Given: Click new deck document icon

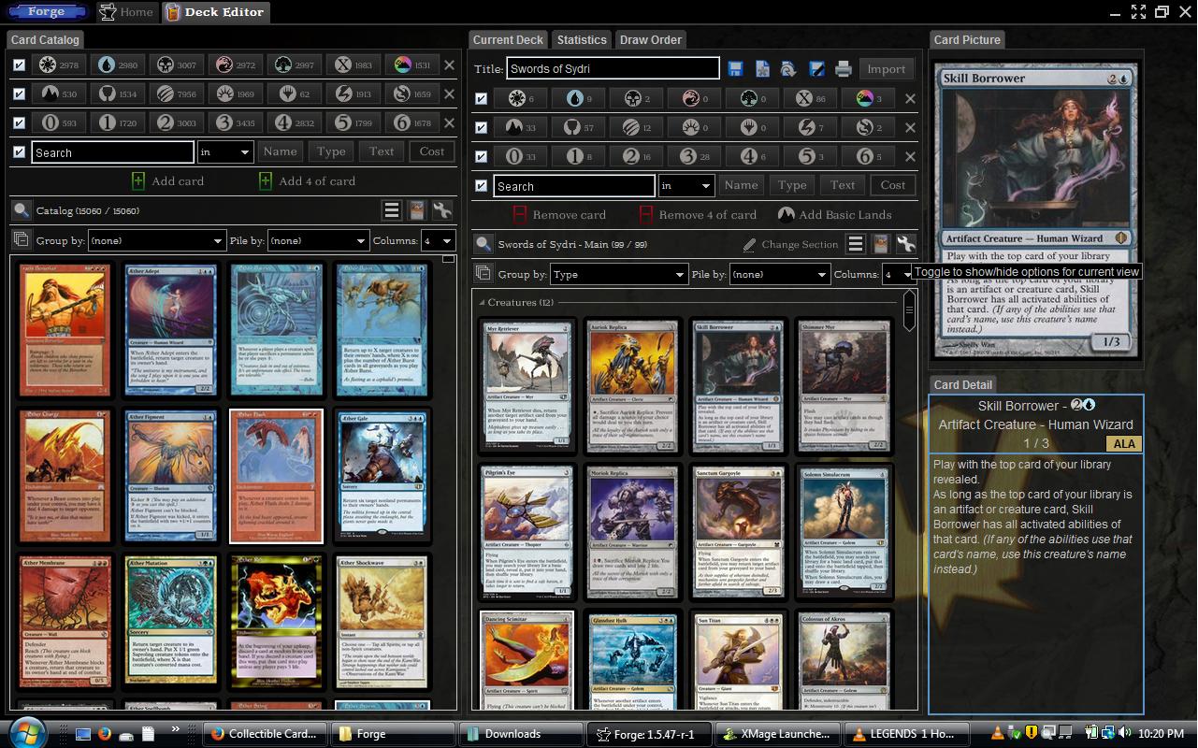Looking at the screenshot, I should [762, 68].
